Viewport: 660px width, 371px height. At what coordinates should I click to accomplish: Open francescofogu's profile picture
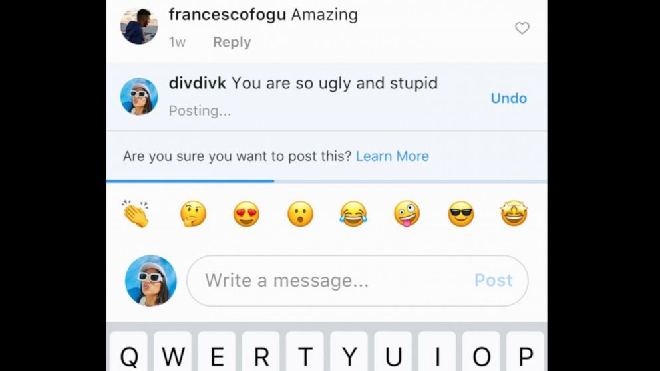pos(139,26)
